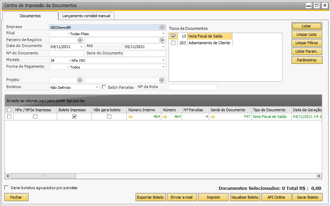This screenshot has height=206, width=331.
Task: Click the scroll left arrow of grid
Action: 8,176
